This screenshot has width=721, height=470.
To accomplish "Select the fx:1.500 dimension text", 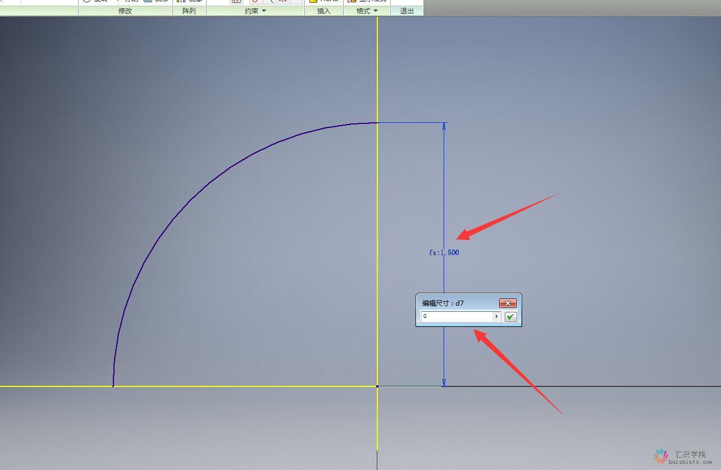I will click(444, 253).
